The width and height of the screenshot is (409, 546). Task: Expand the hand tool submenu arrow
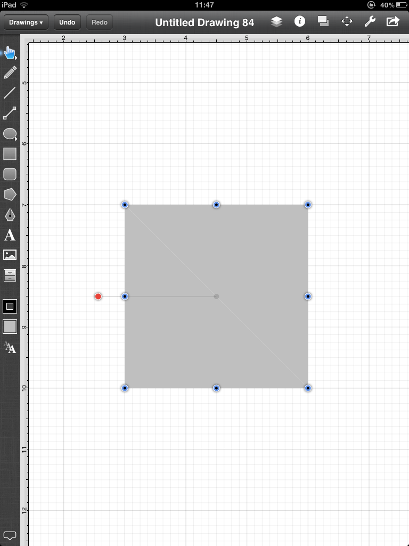(16, 58)
